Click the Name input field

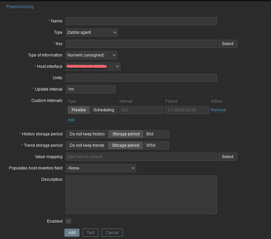141,21
